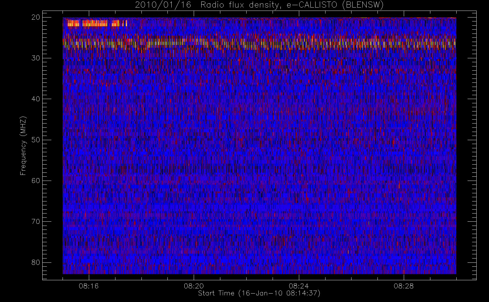Click the plot title 'Radio flux density, e-CALLISTO (BLENSW)'
489x302 pixels.
(292, 5)
